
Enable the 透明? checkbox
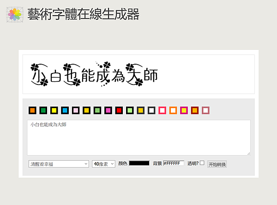click(x=202, y=163)
